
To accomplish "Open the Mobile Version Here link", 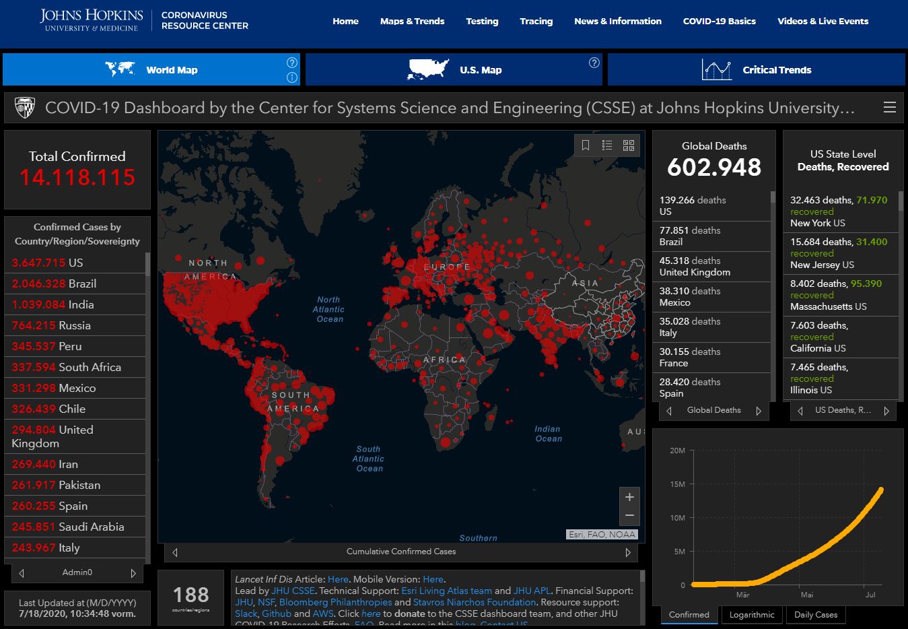I will pos(433,579).
